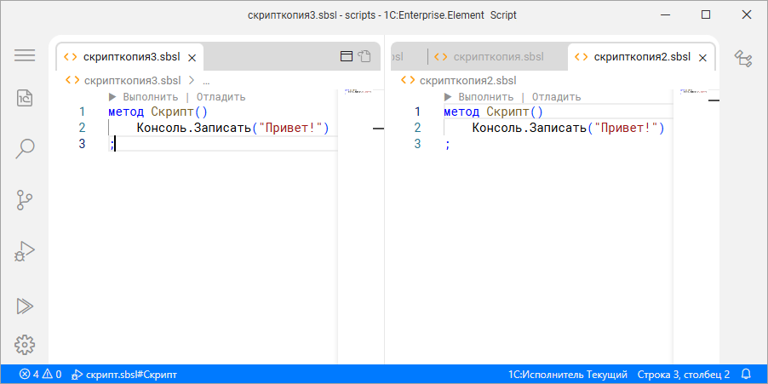Open the Run and Debug view

pos(25,251)
